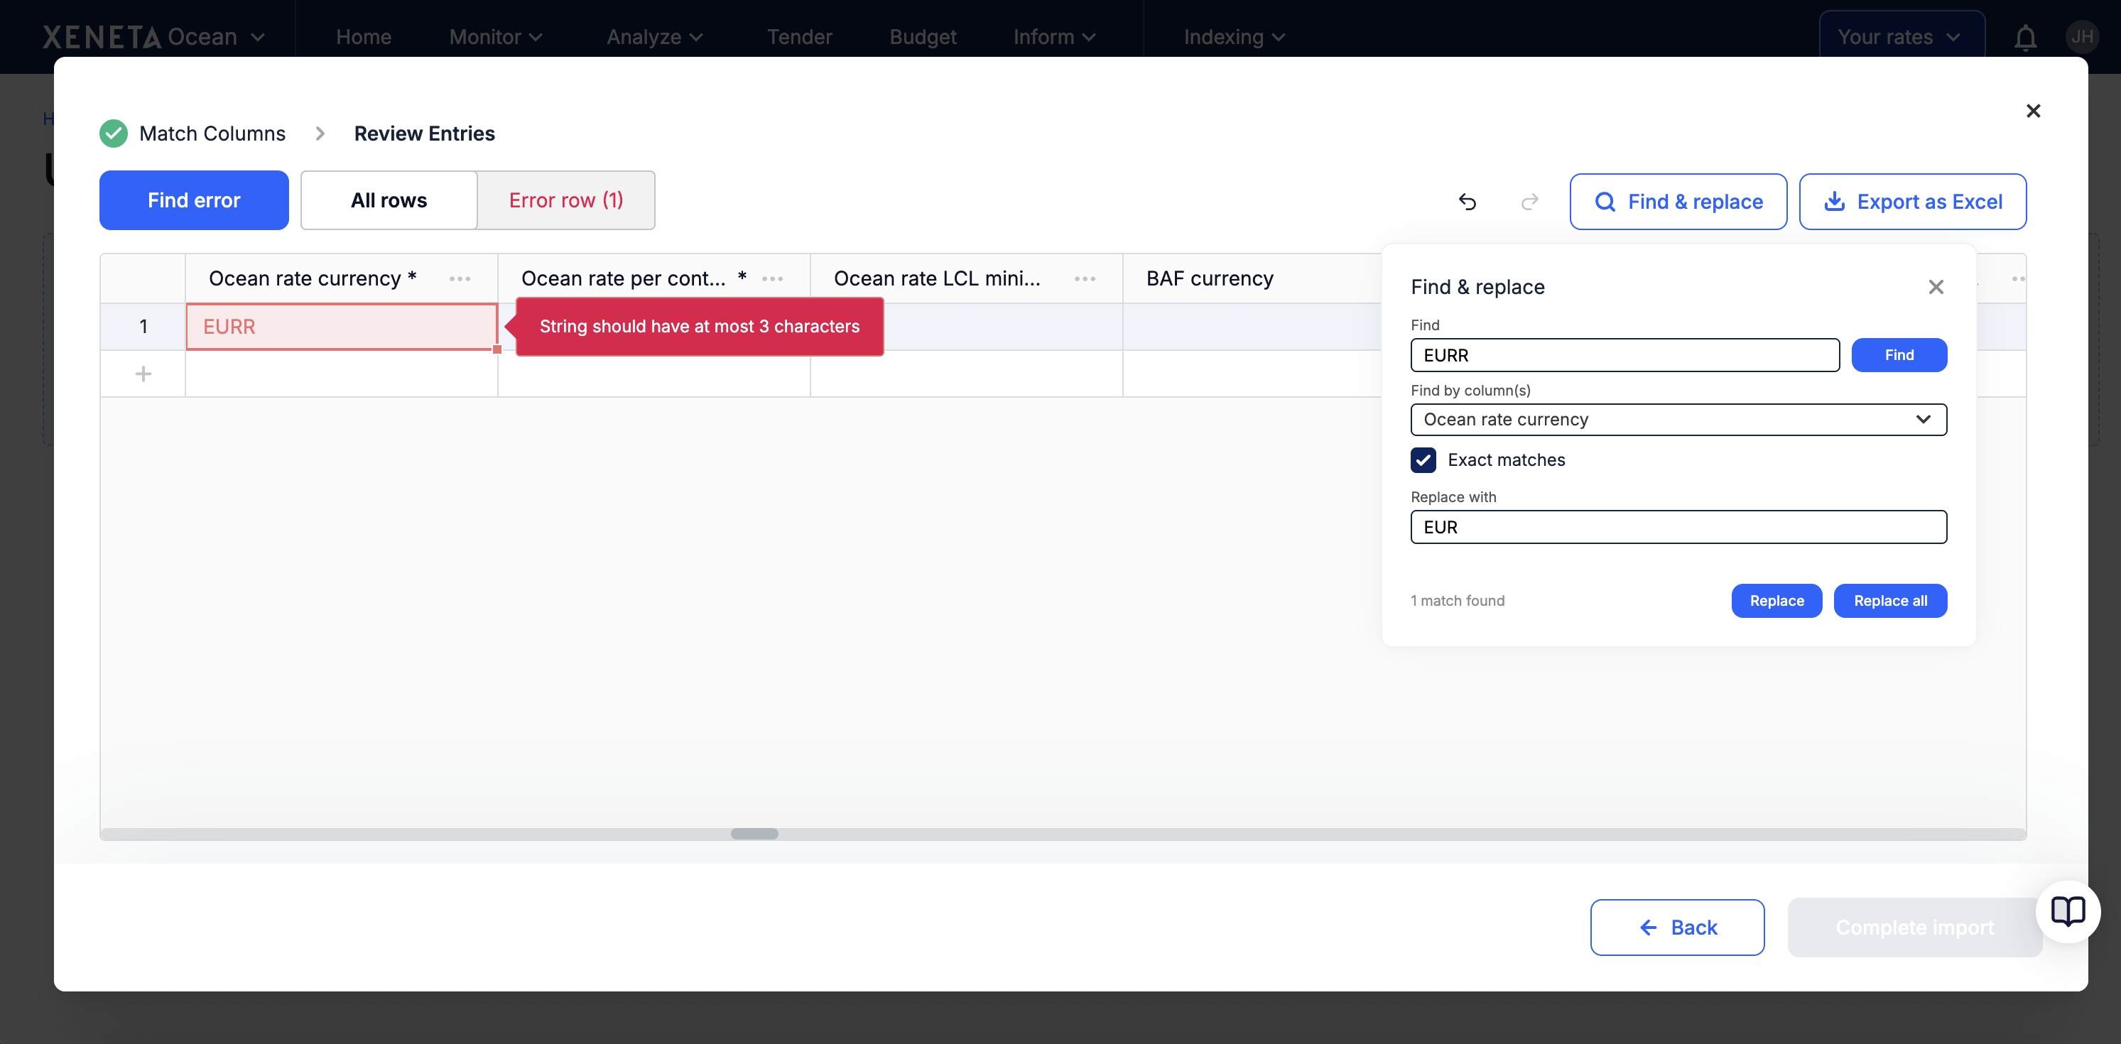Uncheck the Exact matches checkbox

[x=1423, y=460]
